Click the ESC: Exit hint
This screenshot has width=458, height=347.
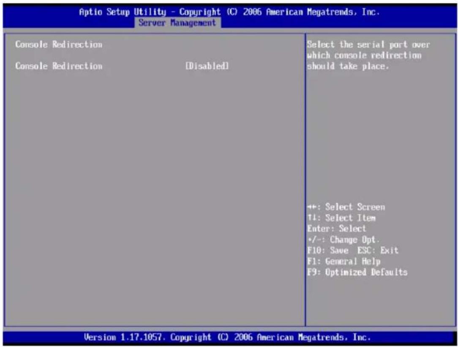click(378, 251)
